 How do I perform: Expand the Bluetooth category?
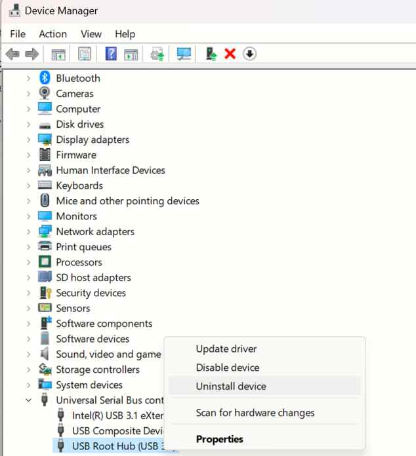(28, 78)
